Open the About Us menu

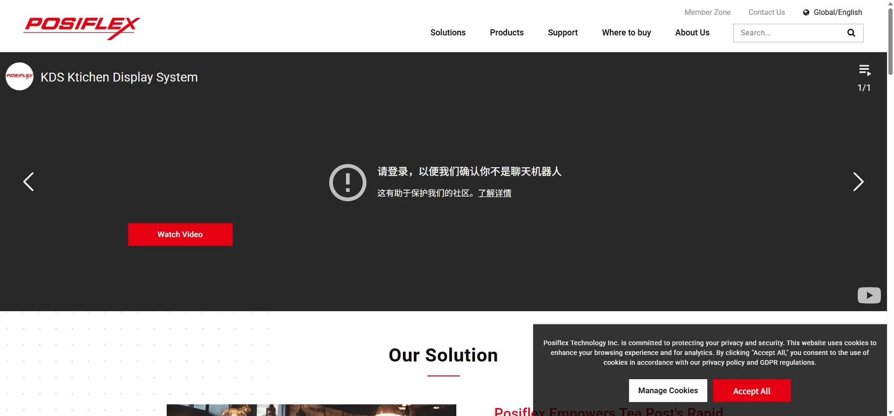coord(692,33)
